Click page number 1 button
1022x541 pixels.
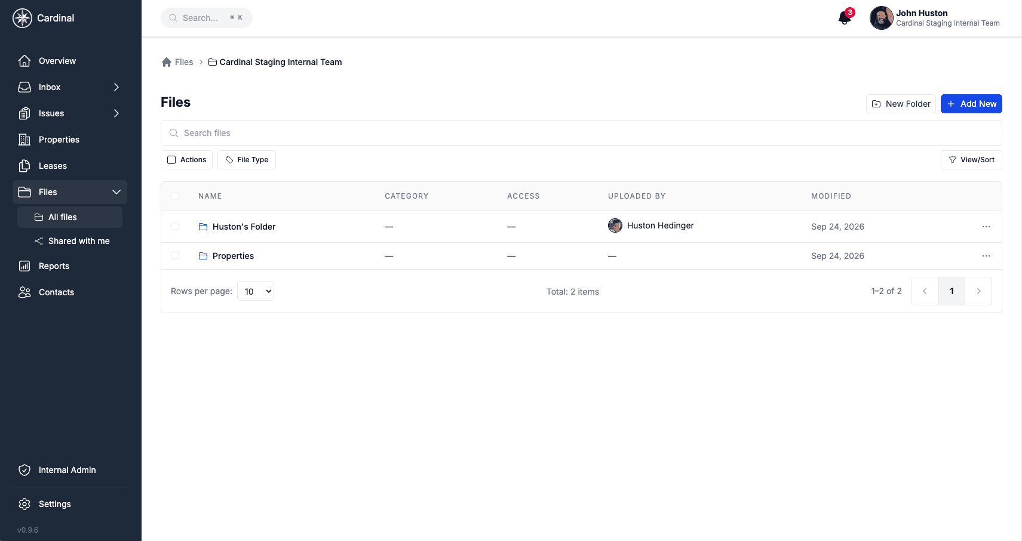tap(952, 291)
